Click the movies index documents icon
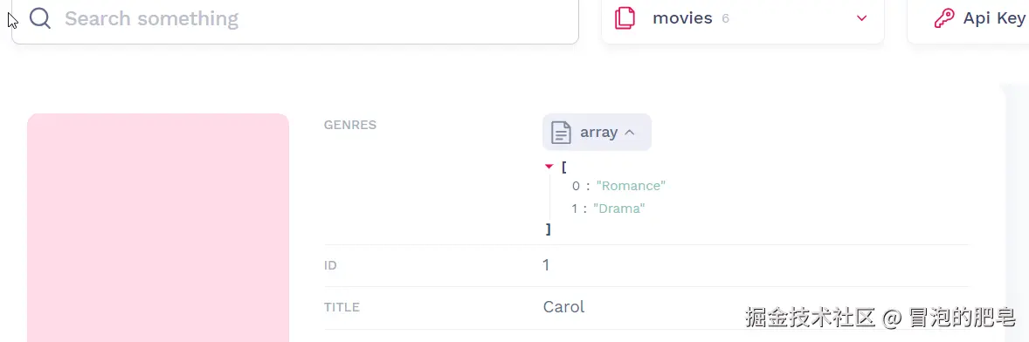The width and height of the screenshot is (1029, 342). (x=625, y=18)
